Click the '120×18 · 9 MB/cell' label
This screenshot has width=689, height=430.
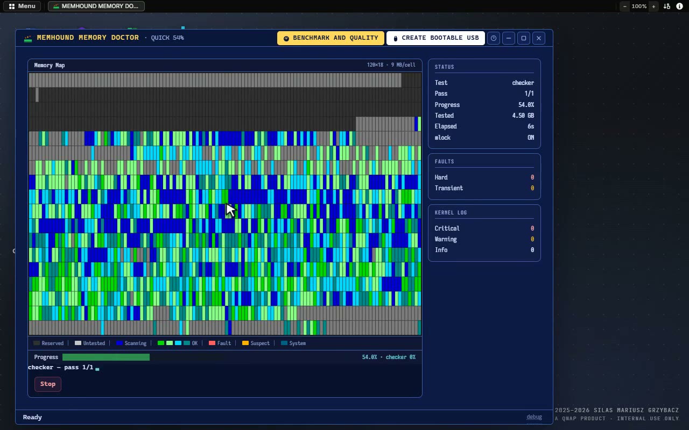coord(391,65)
